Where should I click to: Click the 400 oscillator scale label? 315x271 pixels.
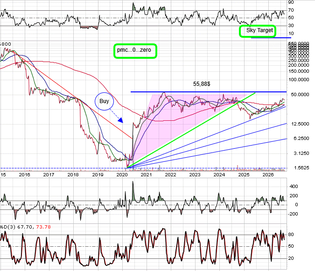[294, 187]
